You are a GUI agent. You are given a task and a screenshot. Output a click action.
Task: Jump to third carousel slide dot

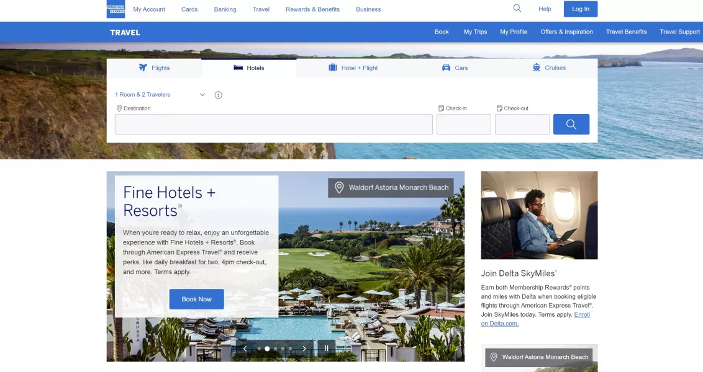(x=275, y=348)
